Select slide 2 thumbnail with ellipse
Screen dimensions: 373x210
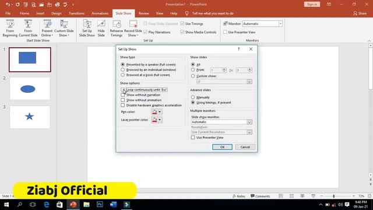click(30, 89)
